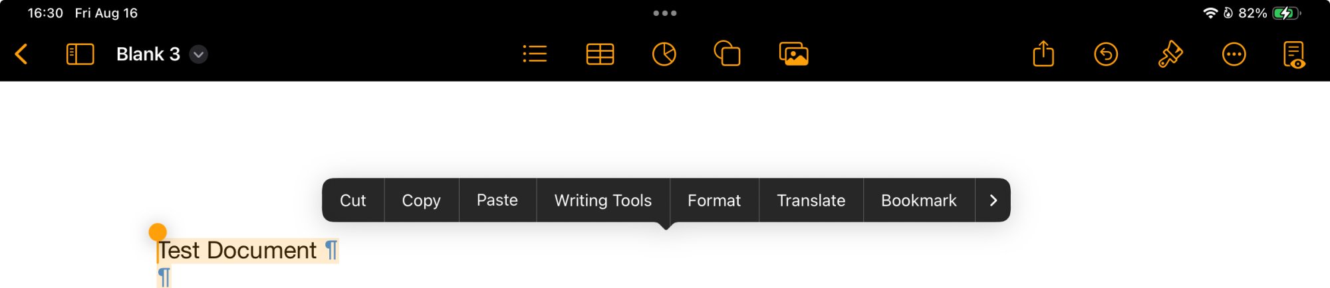Open the list and paragraph styles icon
The height and width of the screenshot is (288, 1330).
tap(535, 54)
